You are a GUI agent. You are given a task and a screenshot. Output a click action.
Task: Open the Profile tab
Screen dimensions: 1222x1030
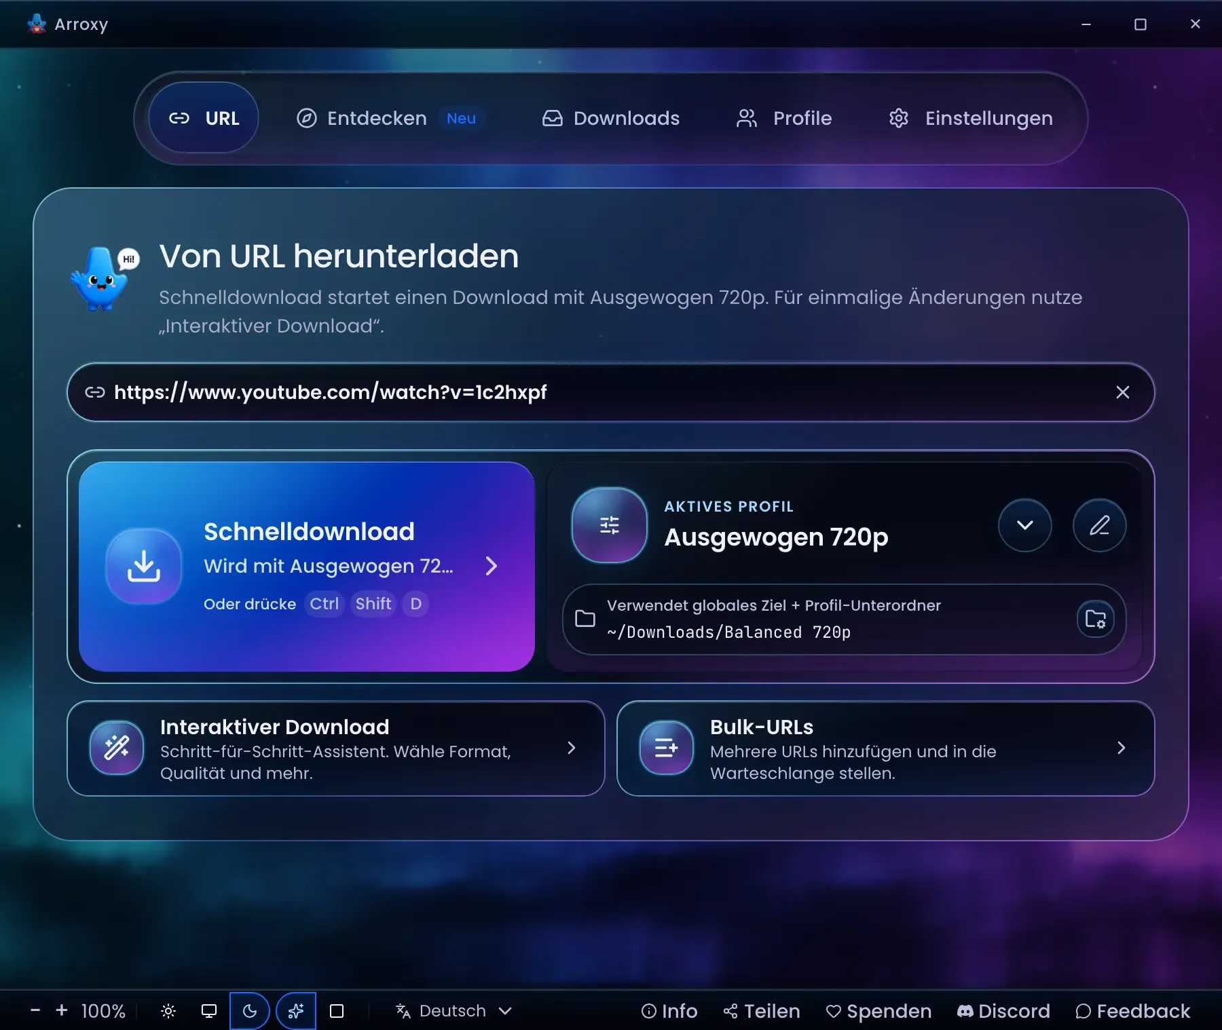784,118
